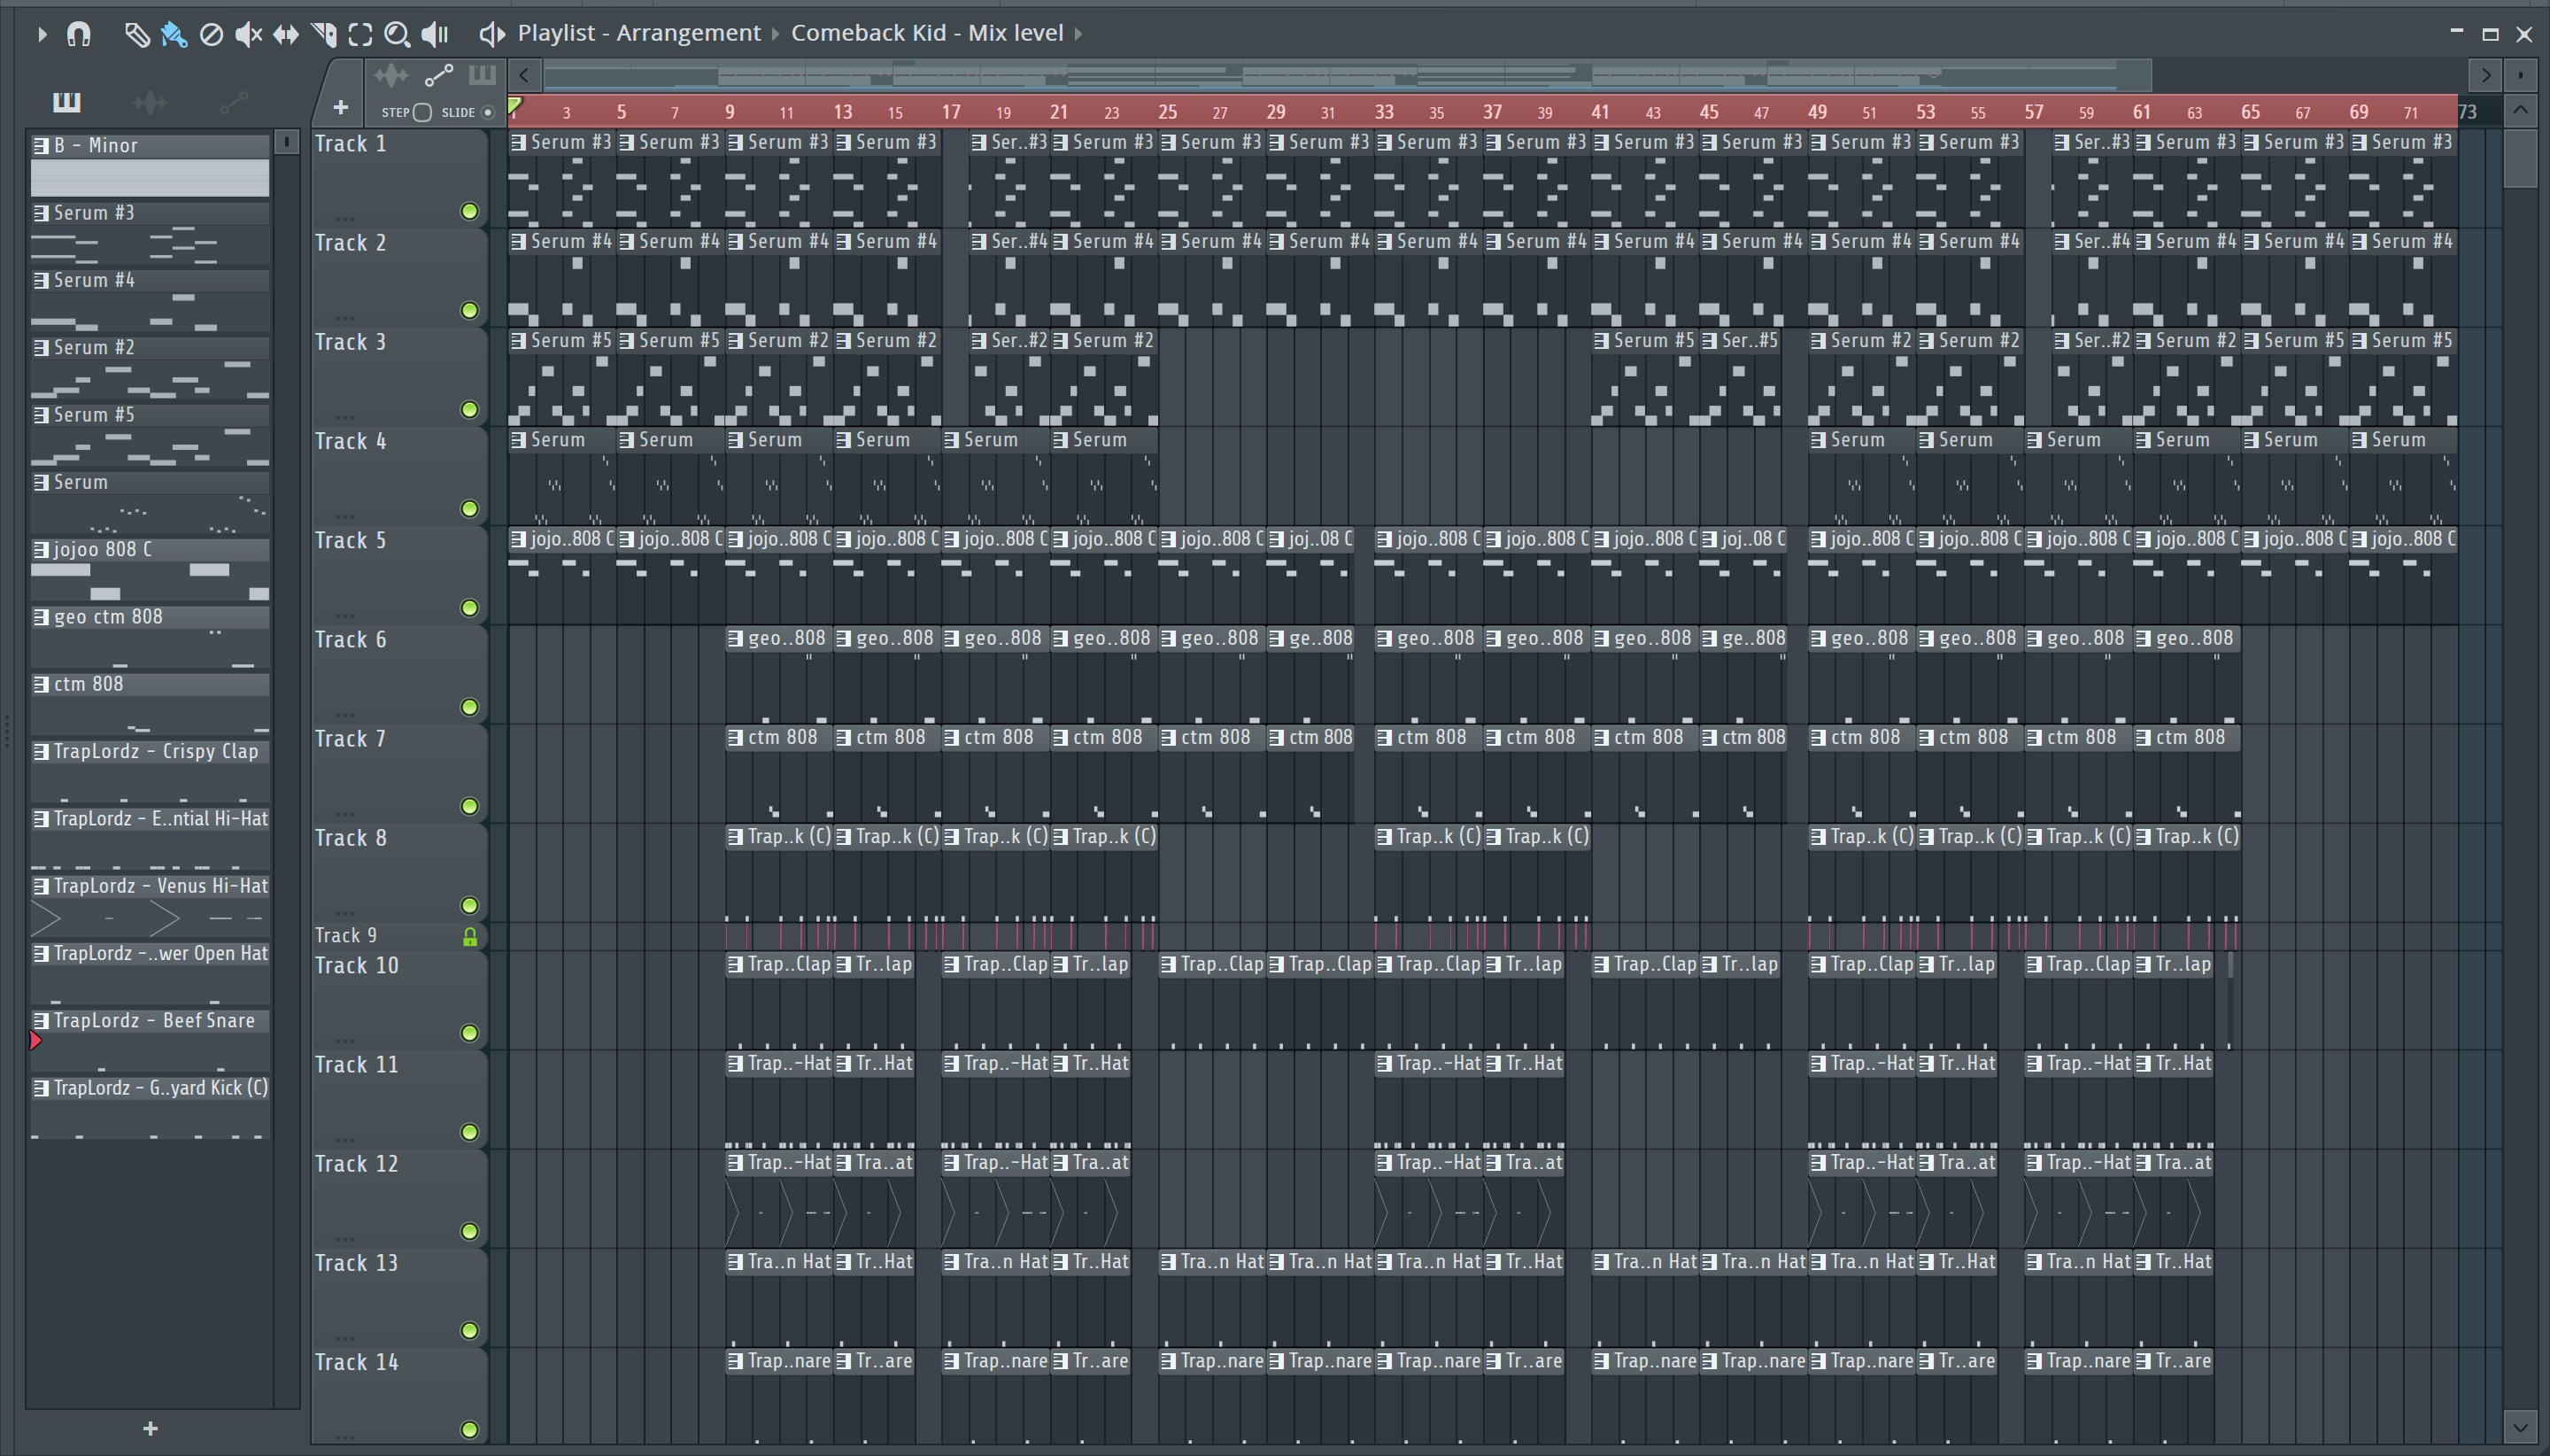The height and width of the screenshot is (1456, 2550).
Task: Mute Track 3 via its green LED
Action: [x=468, y=409]
